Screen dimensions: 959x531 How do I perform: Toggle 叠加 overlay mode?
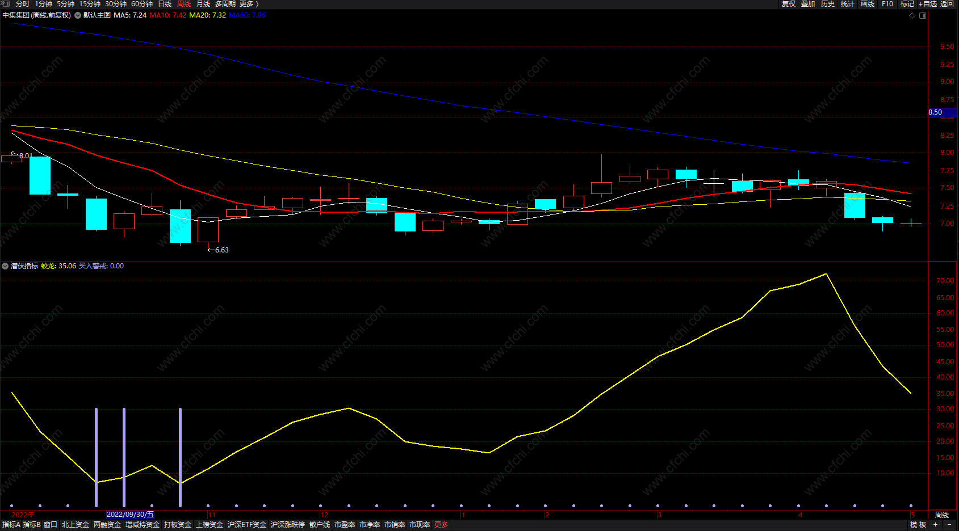click(x=808, y=4)
